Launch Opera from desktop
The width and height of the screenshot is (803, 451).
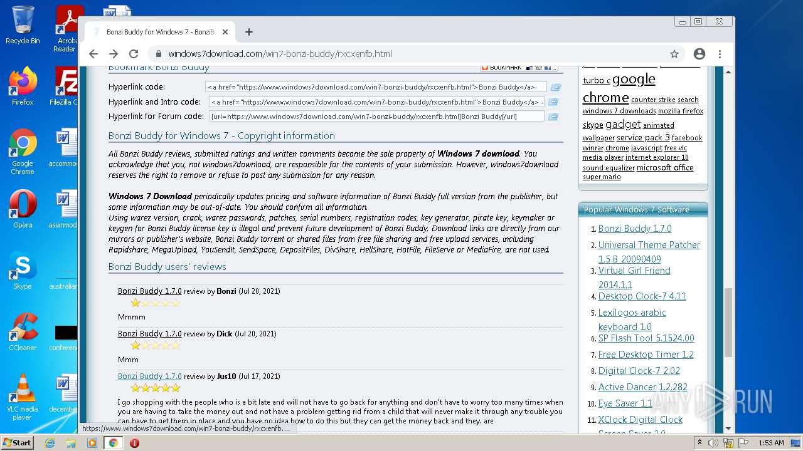point(23,209)
